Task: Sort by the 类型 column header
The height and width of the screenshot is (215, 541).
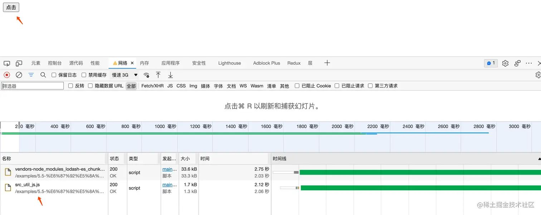Action: [144, 158]
